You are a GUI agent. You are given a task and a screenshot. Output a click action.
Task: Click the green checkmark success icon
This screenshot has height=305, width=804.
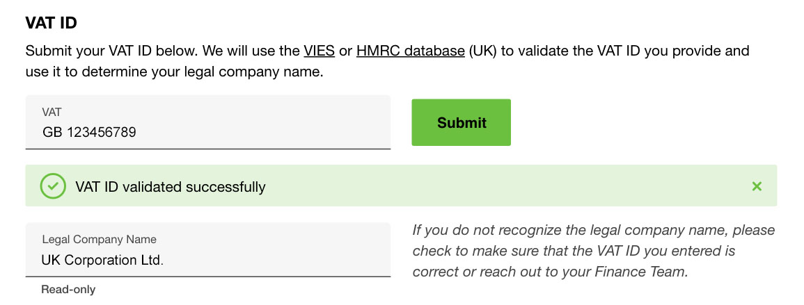tap(53, 186)
